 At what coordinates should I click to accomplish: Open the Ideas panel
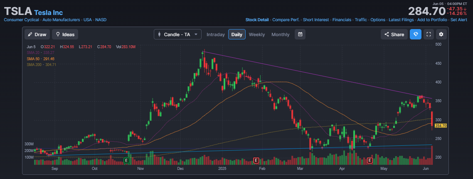pyautogui.click(x=65, y=34)
